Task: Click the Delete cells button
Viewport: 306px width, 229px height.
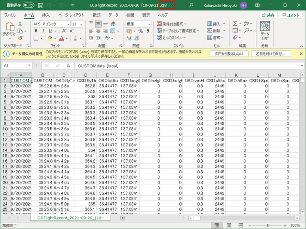Action: point(214,31)
